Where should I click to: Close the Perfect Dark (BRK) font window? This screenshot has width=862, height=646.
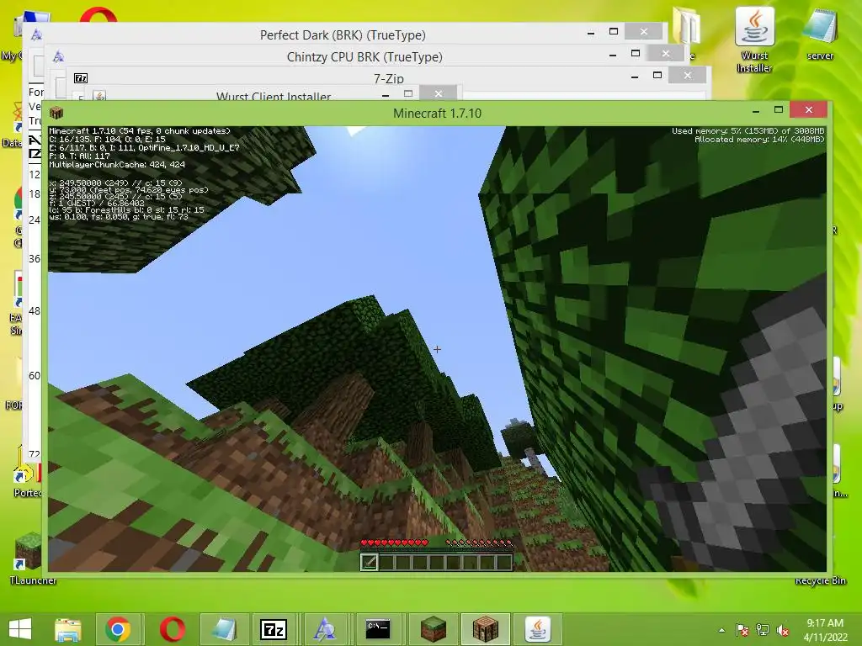pos(644,31)
